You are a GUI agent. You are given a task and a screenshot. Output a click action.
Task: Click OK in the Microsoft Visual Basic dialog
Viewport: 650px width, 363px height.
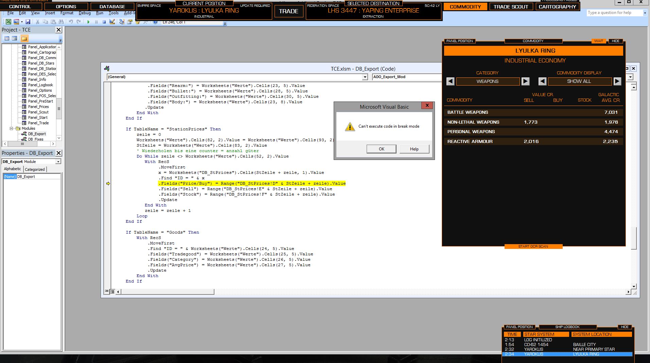click(x=381, y=149)
